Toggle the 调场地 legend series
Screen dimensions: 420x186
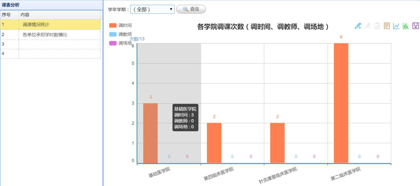pos(120,43)
